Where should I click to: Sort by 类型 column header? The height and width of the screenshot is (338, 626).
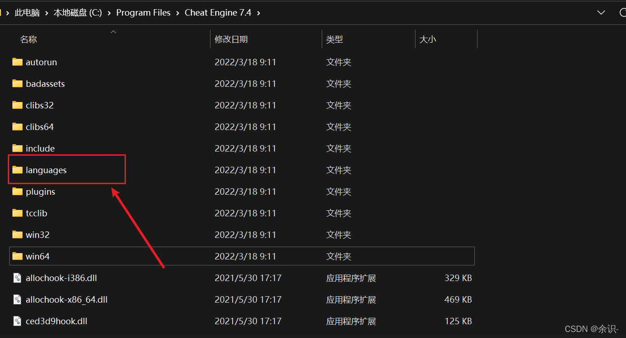point(335,39)
